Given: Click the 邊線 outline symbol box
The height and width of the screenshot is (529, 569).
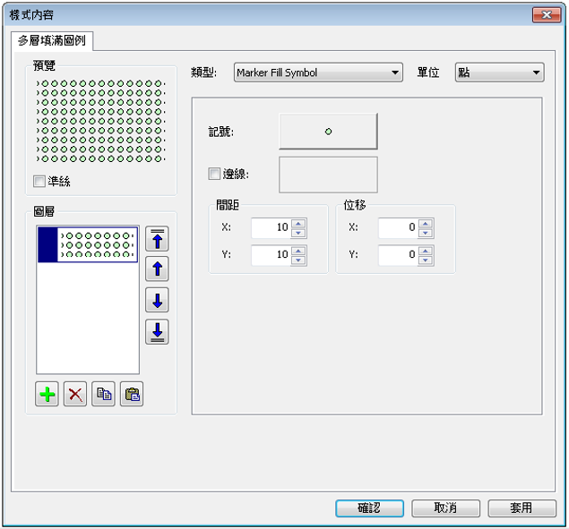Looking at the screenshot, I should pyautogui.click(x=328, y=175).
